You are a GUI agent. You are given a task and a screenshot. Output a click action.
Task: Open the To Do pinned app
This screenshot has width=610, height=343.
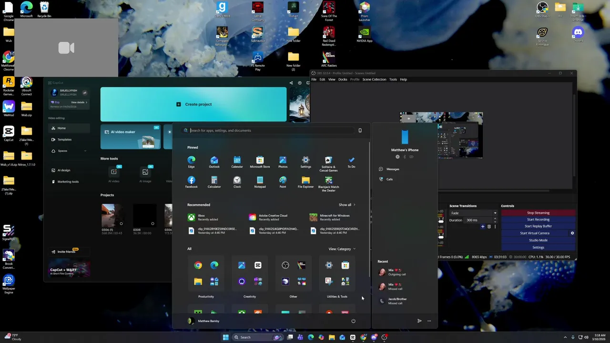(351, 162)
